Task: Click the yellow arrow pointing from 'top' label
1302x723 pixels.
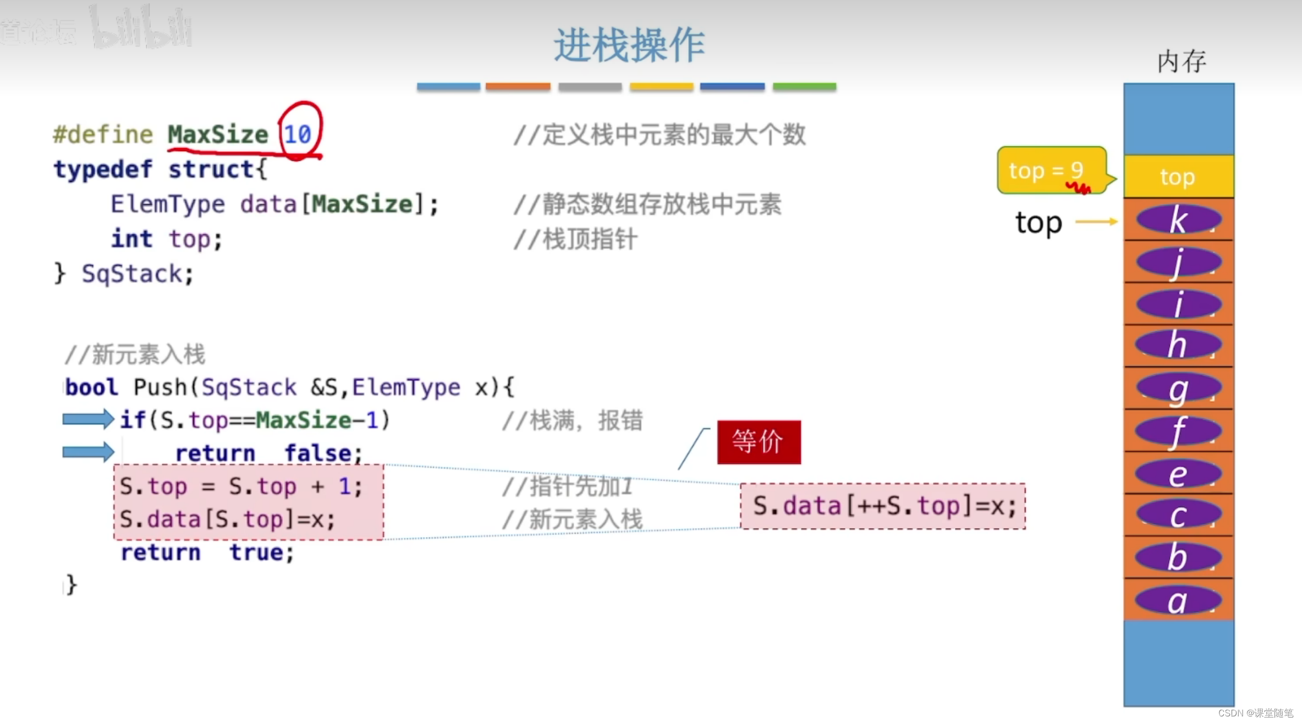Action: coord(1095,222)
